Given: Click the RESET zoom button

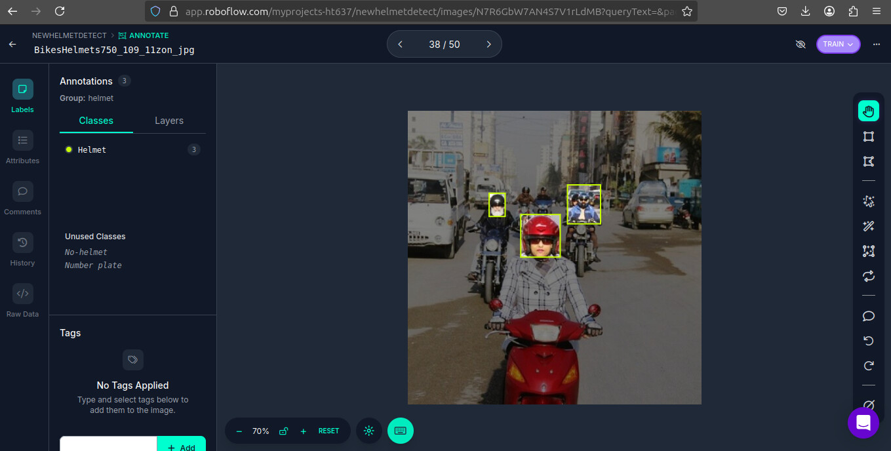Looking at the screenshot, I should click(x=328, y=431).
